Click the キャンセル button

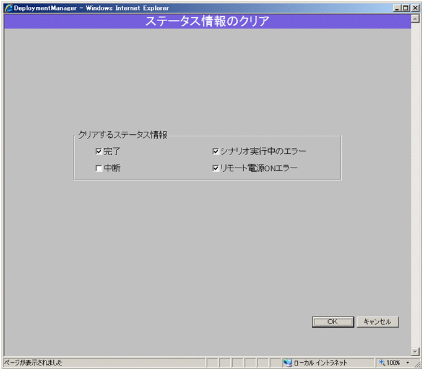[x=378, y=322]
